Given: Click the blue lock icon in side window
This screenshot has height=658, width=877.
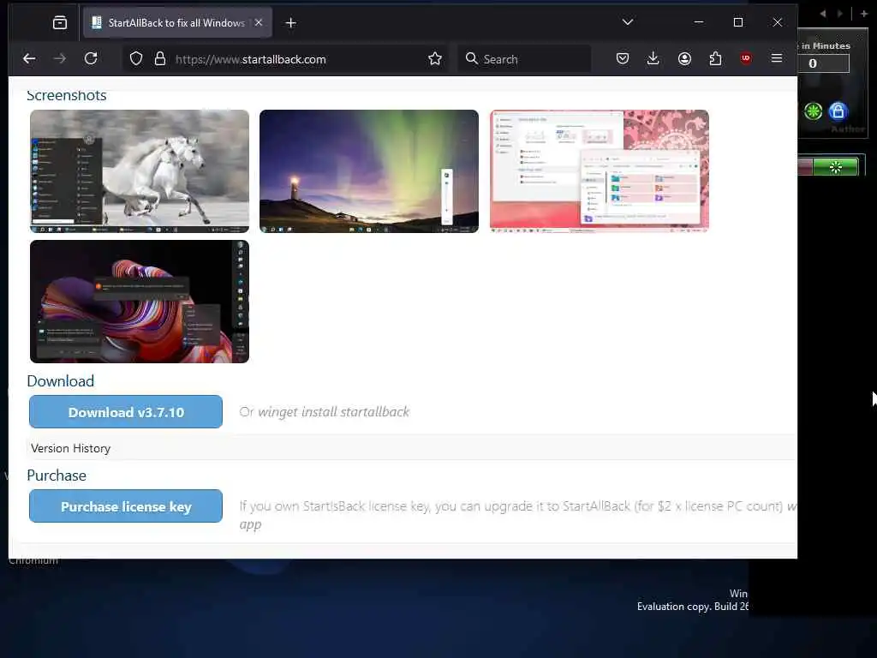Looking at the screenshot, I should click(838, 111).
